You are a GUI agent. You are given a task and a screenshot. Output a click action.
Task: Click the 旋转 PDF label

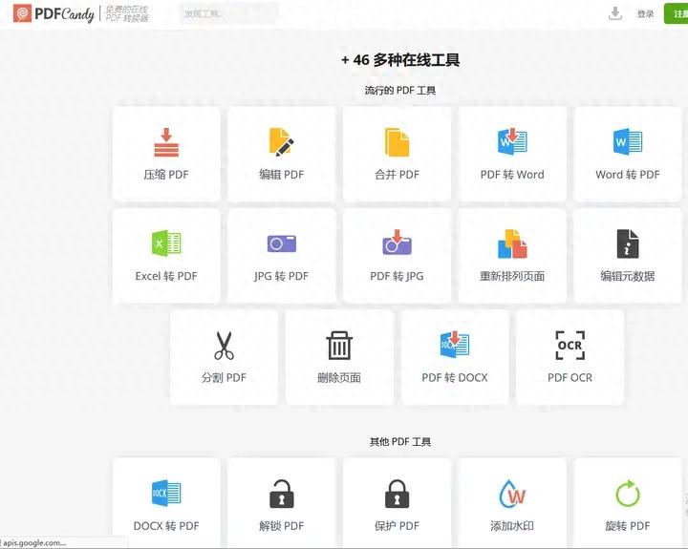click(x=628, y=526)
